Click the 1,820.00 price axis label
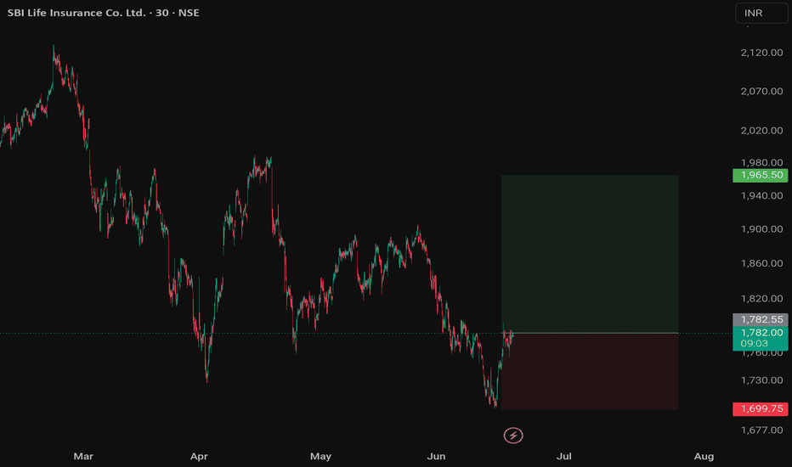 pos(761,299)
